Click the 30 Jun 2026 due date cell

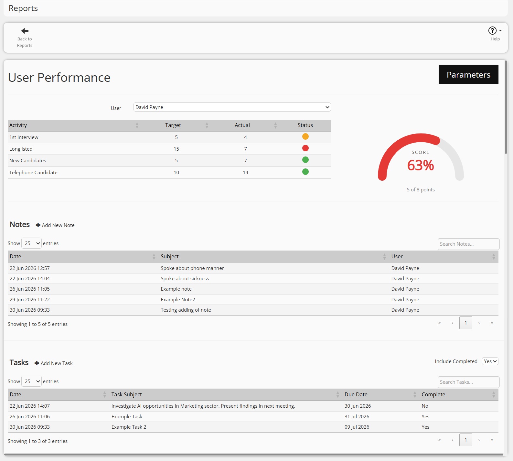click(x=358, y=406)
